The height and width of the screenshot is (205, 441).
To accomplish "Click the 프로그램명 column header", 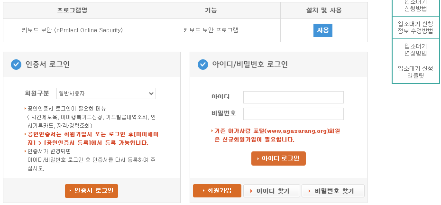I will (x=72, y=10).
